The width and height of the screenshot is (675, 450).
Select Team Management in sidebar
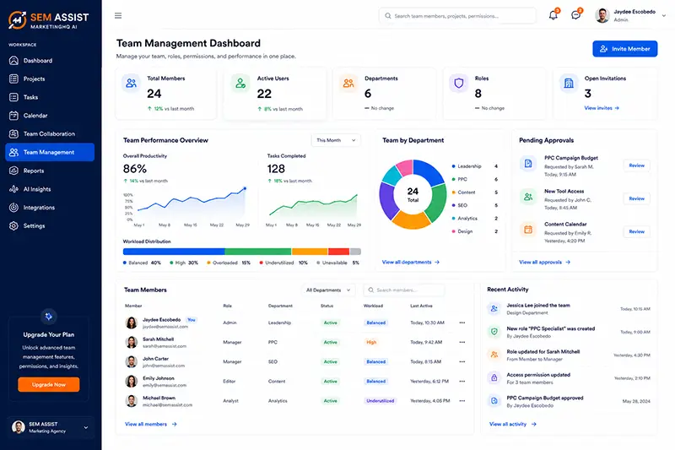pyautogui.click(x=50, y=153)
